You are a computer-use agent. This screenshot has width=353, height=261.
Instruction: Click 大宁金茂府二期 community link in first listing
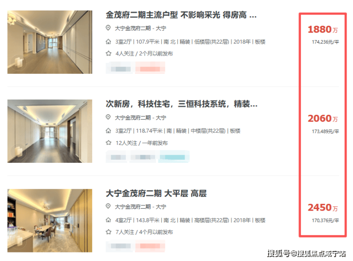(x=133, y=28)
